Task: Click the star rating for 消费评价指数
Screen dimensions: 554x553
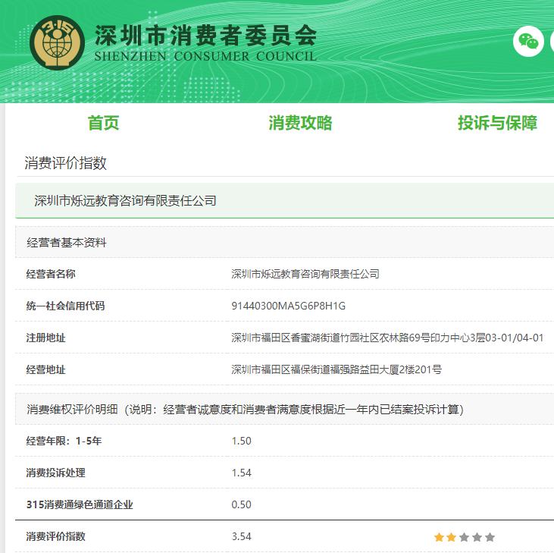Action: tap(465, 537)
